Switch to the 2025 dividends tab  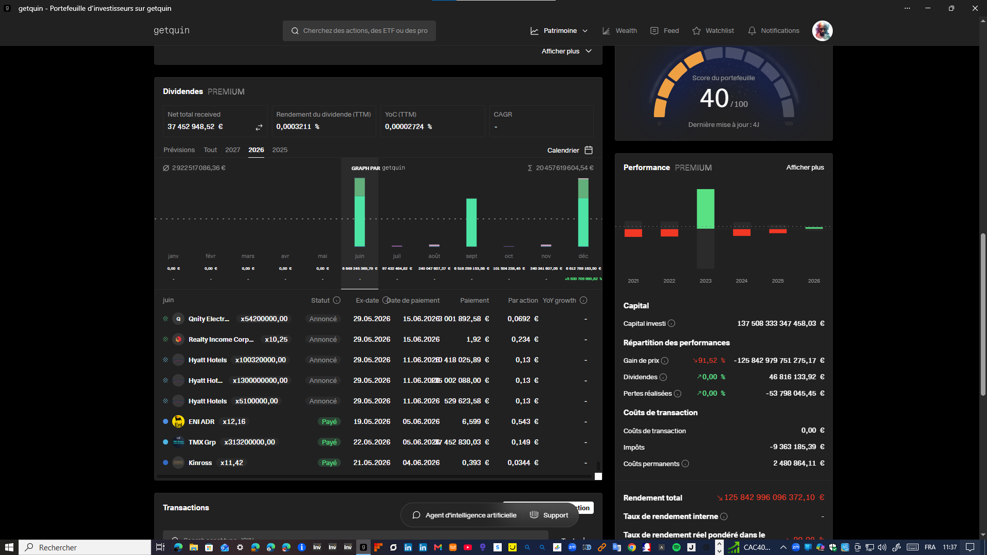point(280,150)
